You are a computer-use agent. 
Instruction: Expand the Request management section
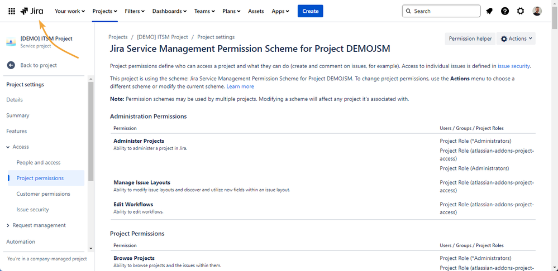click(x=8, y=225)
